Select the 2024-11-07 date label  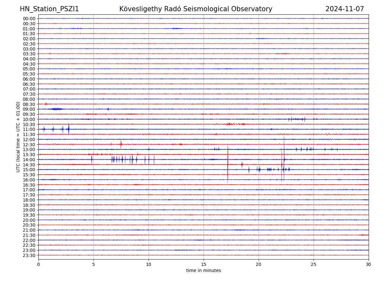(345, 9)
